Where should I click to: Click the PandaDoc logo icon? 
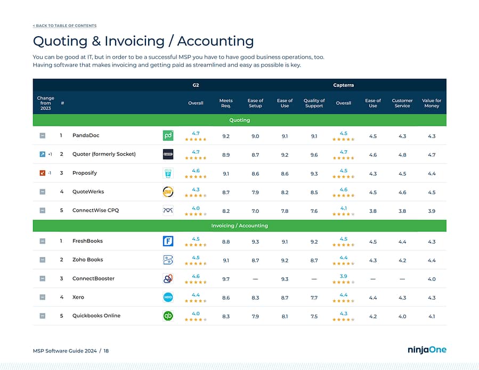point(168,136)
